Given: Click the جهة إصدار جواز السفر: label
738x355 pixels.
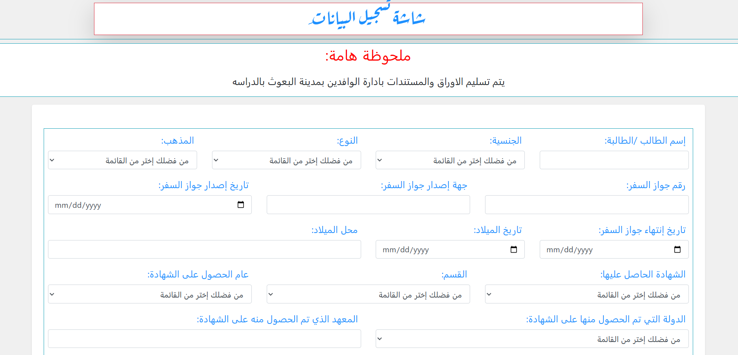Looking at the screenshot, I should 424,185.
